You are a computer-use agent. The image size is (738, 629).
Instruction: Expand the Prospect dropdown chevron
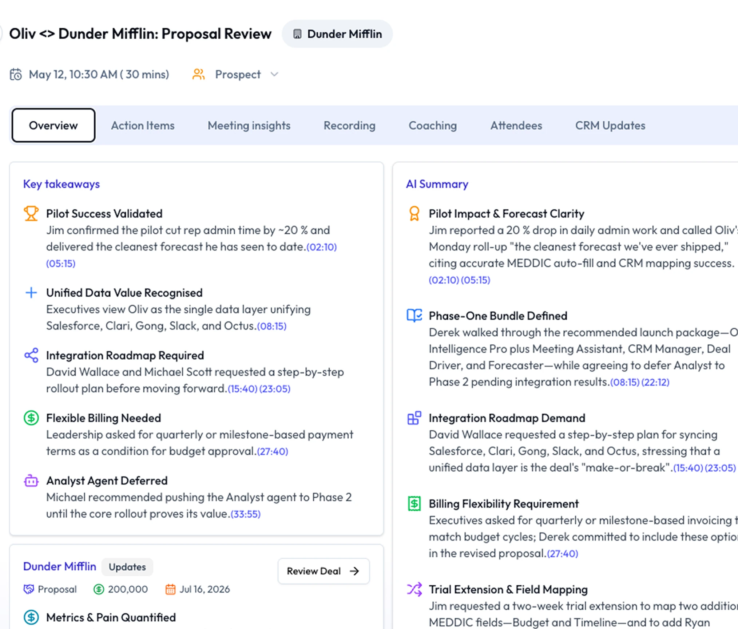click(274, 74)
